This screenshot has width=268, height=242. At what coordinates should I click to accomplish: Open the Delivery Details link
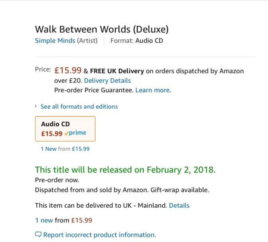coord(107,81)
